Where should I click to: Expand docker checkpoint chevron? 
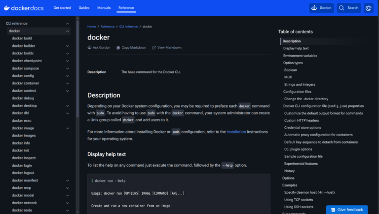click(x=68, y=61)
